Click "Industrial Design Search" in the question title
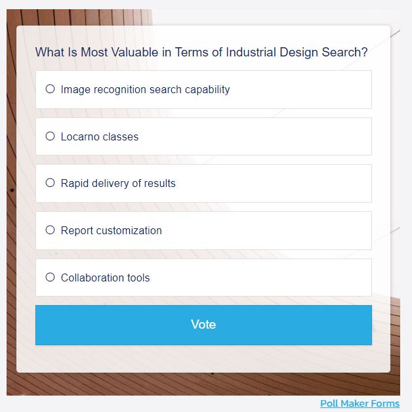The width and height of the screenshot is (412, 412). pyautogui.click(x=297, y=52)
